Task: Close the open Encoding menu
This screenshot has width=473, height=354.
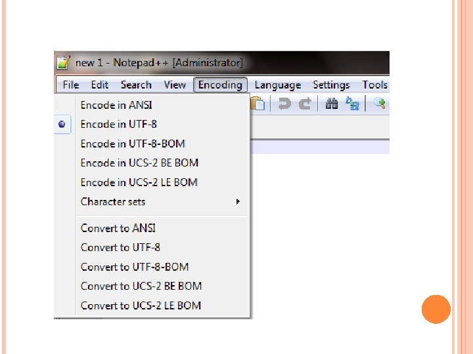Action: [x=220, y=85]
